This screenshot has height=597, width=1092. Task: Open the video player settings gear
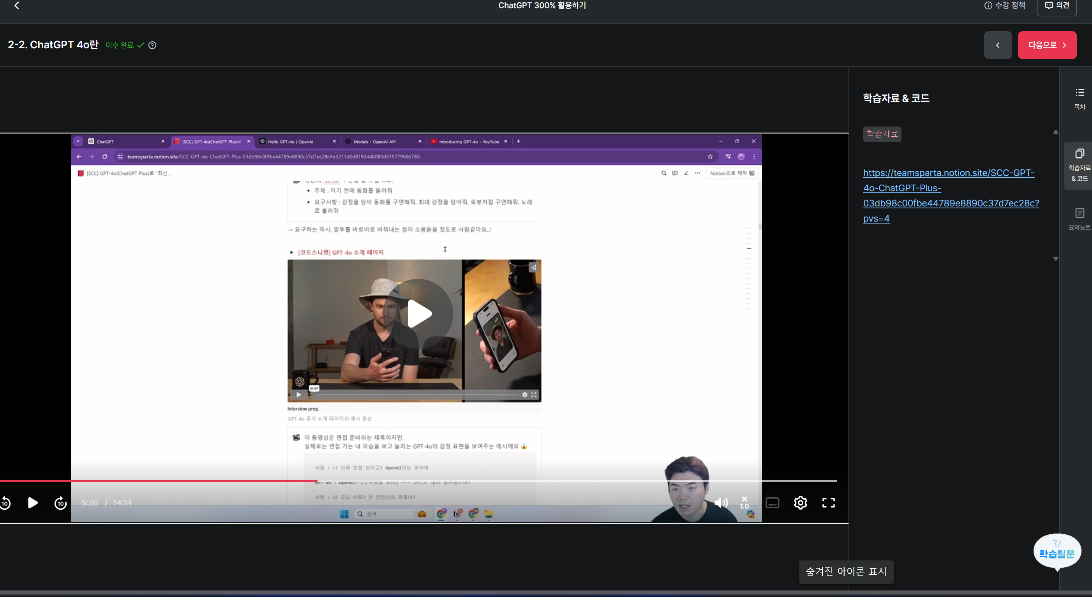[800, 503]
